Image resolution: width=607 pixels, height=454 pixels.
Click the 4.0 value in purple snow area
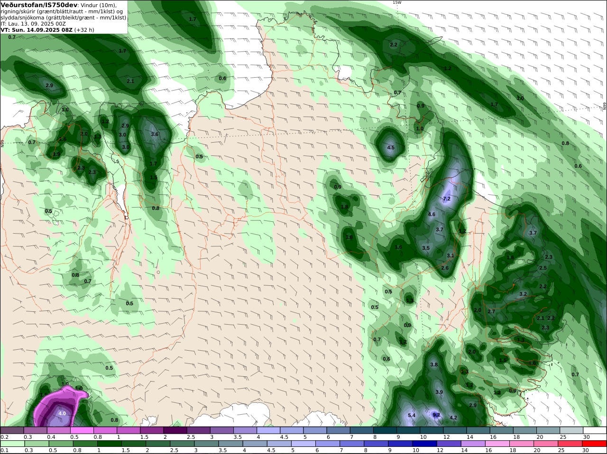[62, 413]
